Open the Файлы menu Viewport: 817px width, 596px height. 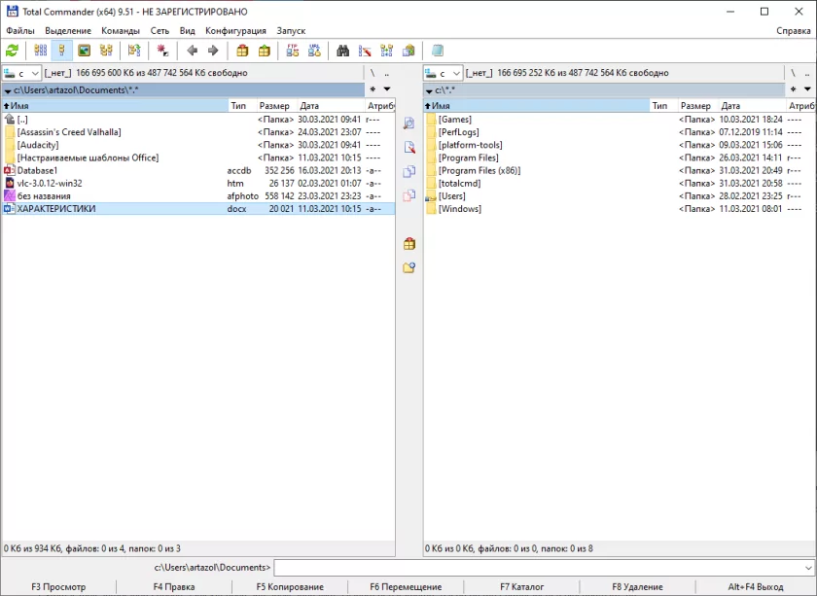[19, 31]
